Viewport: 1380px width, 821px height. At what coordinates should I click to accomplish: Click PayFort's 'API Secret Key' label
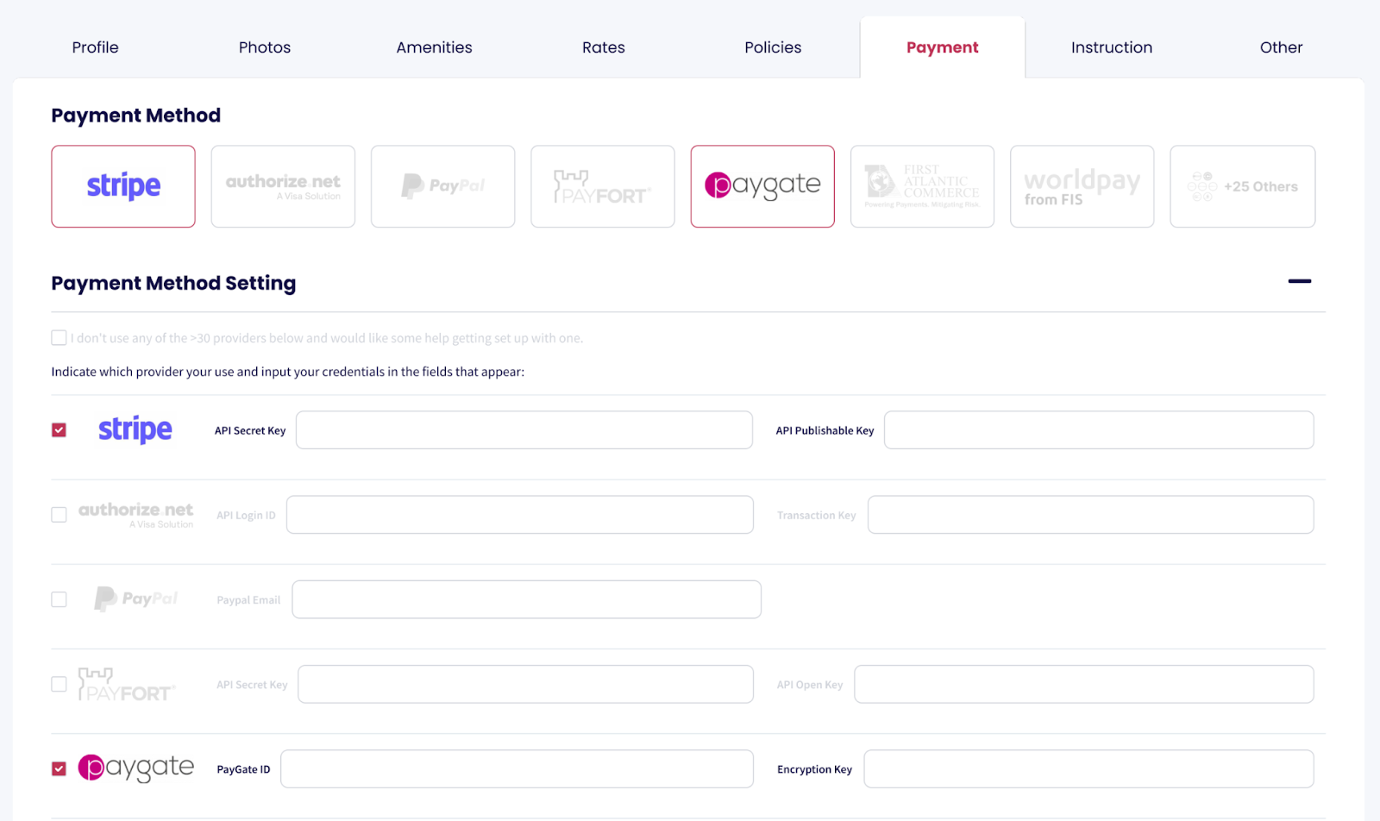click(252, 685)
